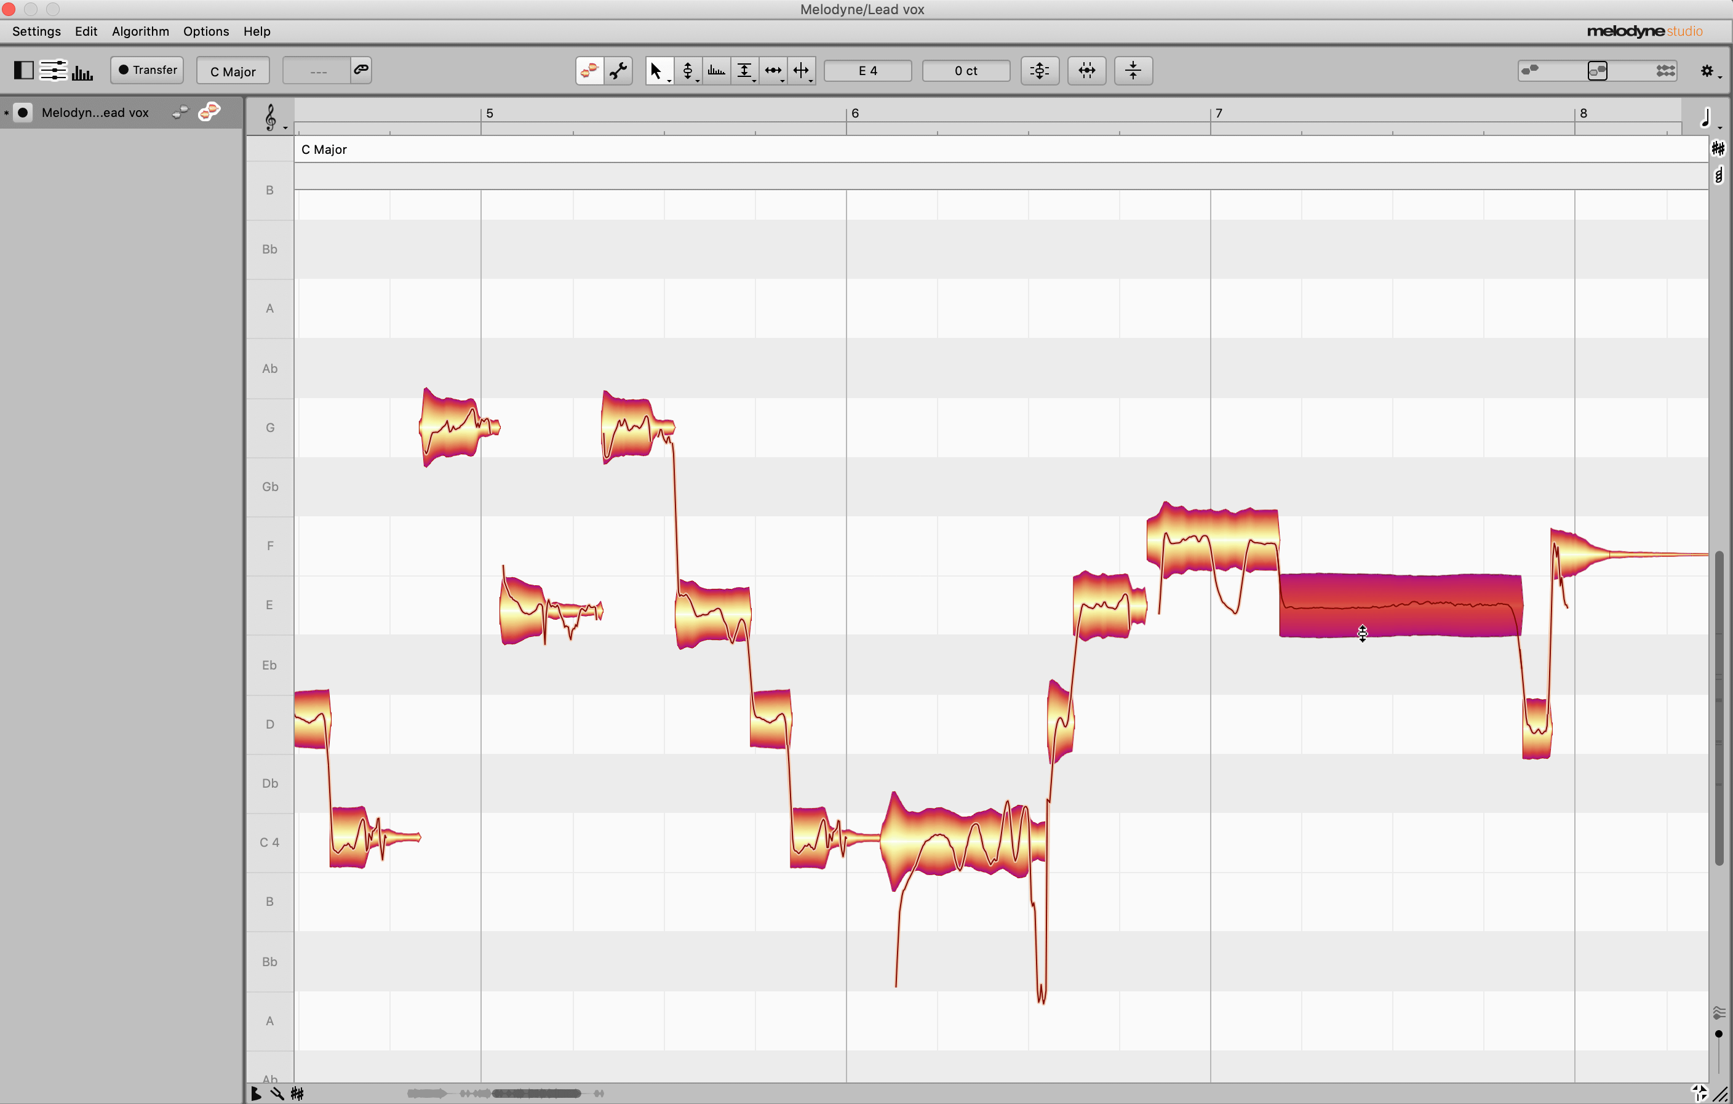Screen dimensions: 1733x1104
Task: Click the bottom wrench icon
Action: click(276, 1093)
